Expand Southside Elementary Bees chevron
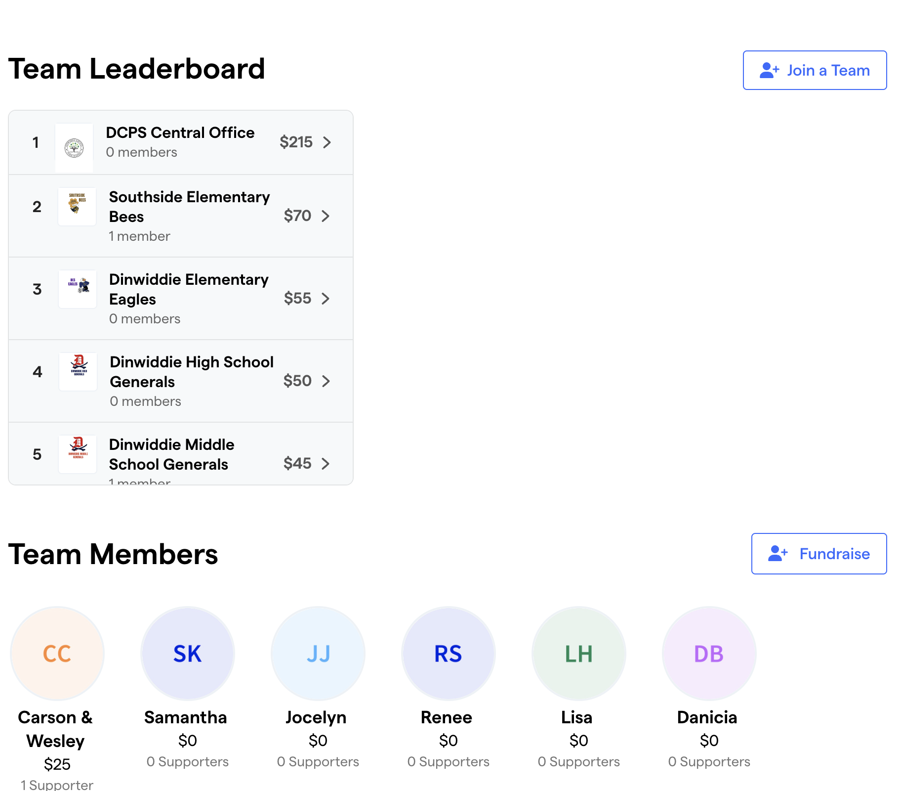This screenshot has height=791, width=901. pyautogui.click(x=326, y=216)
